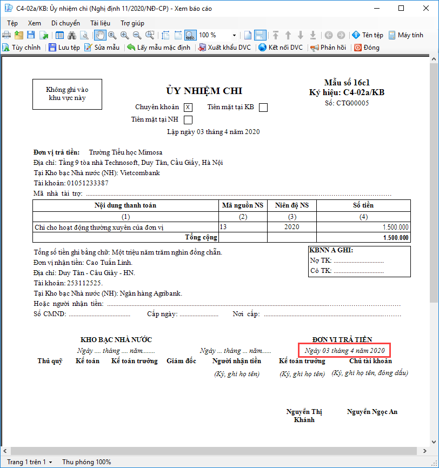
Task: Open the Trợ giúp menu
Action: (132, 23)
